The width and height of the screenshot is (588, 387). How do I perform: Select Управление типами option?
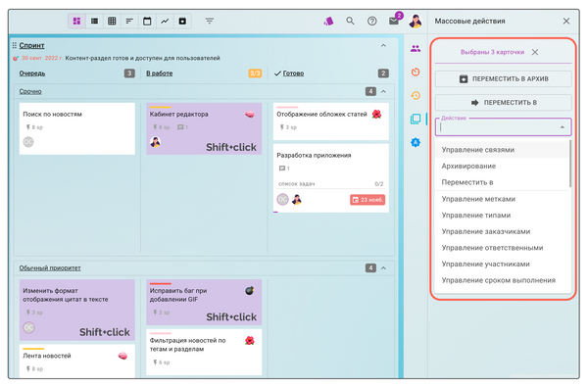[x=502, y=216]
